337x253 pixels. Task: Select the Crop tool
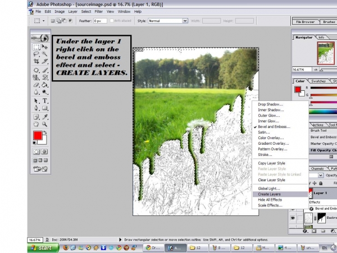(x=36, y=61)
